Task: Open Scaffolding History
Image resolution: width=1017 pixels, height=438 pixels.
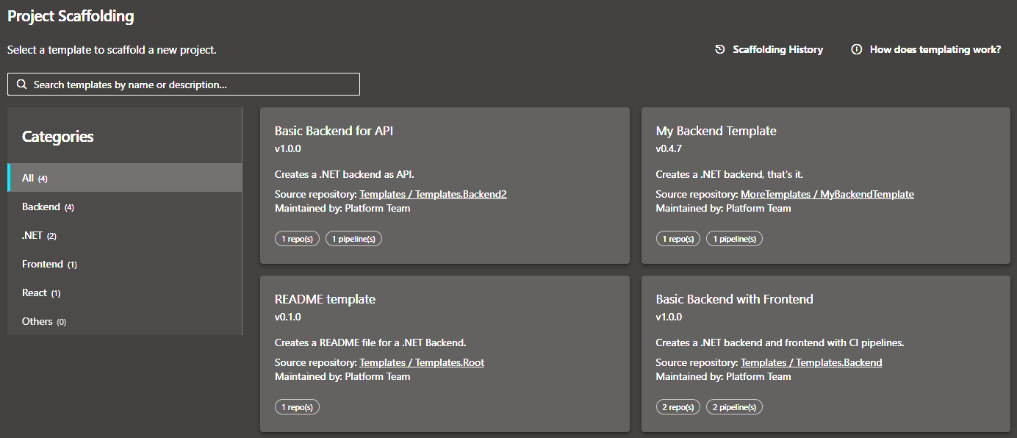Action: [x=769, y=49]
